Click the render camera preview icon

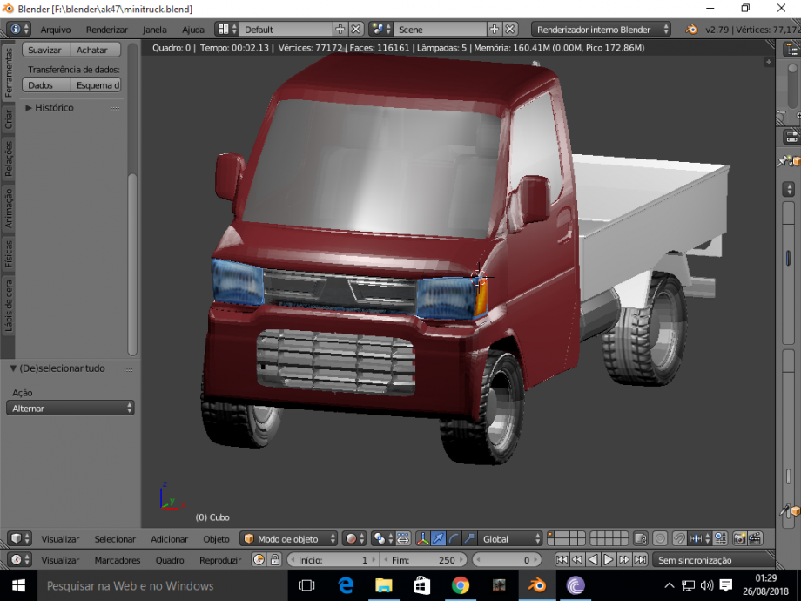point(738,538)
